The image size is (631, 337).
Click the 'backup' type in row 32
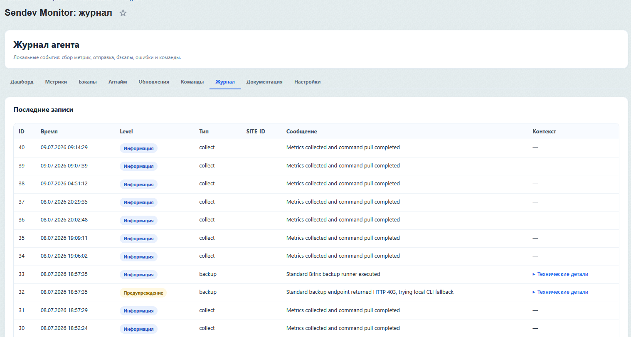pyautogui.click(x=208, y=292)
